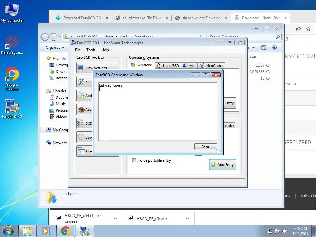This screenshot has height=237, width=316.
Task: Click the BCD Backup/Repair database icon
Action: pyautogui.click(x=81, y=123)
